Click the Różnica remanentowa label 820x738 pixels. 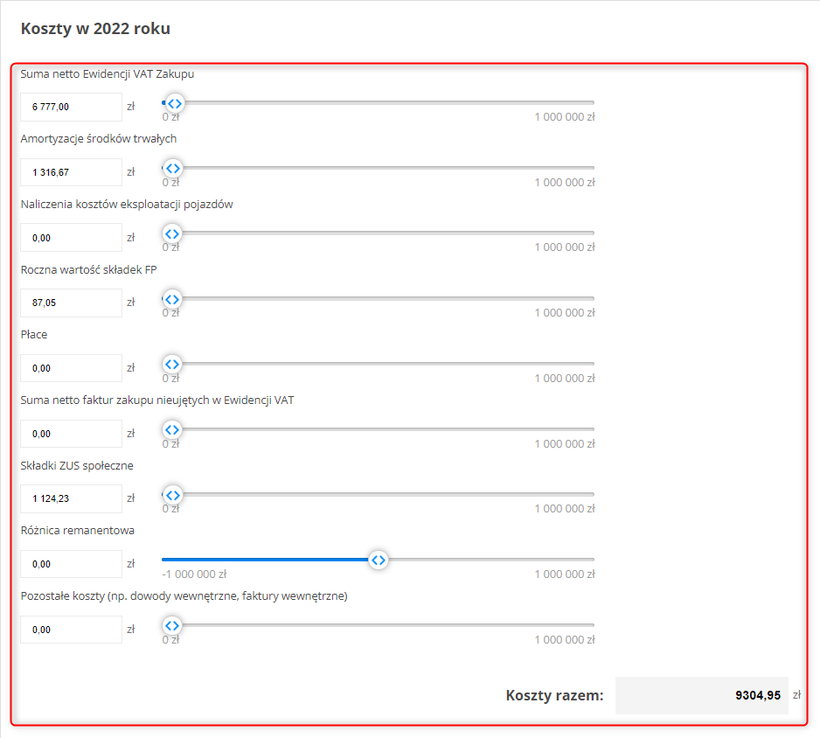[78, 531]
